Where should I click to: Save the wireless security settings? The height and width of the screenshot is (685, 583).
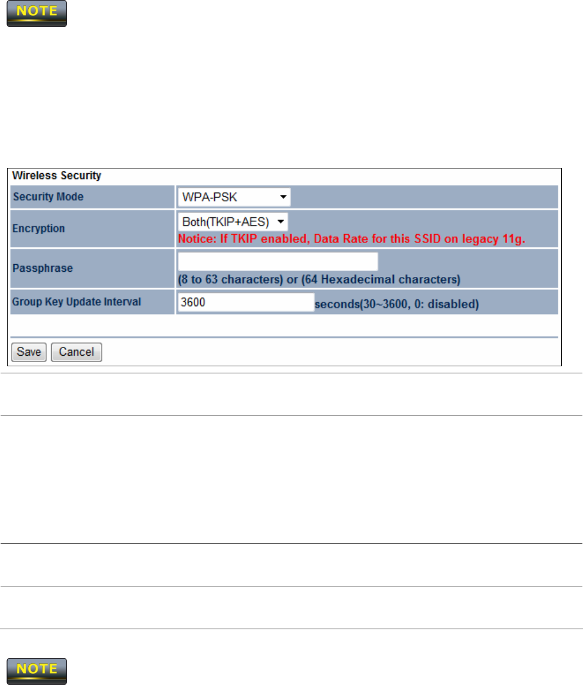pyautogui.click(x=29, y=352)
